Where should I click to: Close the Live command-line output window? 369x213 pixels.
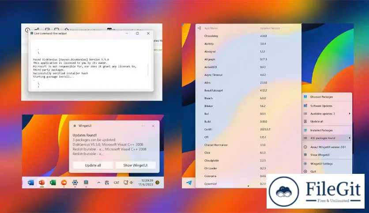tap(148, 33)
